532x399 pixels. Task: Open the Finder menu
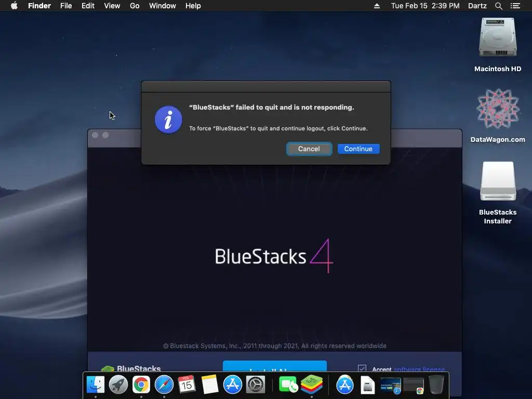pyautogui.click(x=39, y=6)
